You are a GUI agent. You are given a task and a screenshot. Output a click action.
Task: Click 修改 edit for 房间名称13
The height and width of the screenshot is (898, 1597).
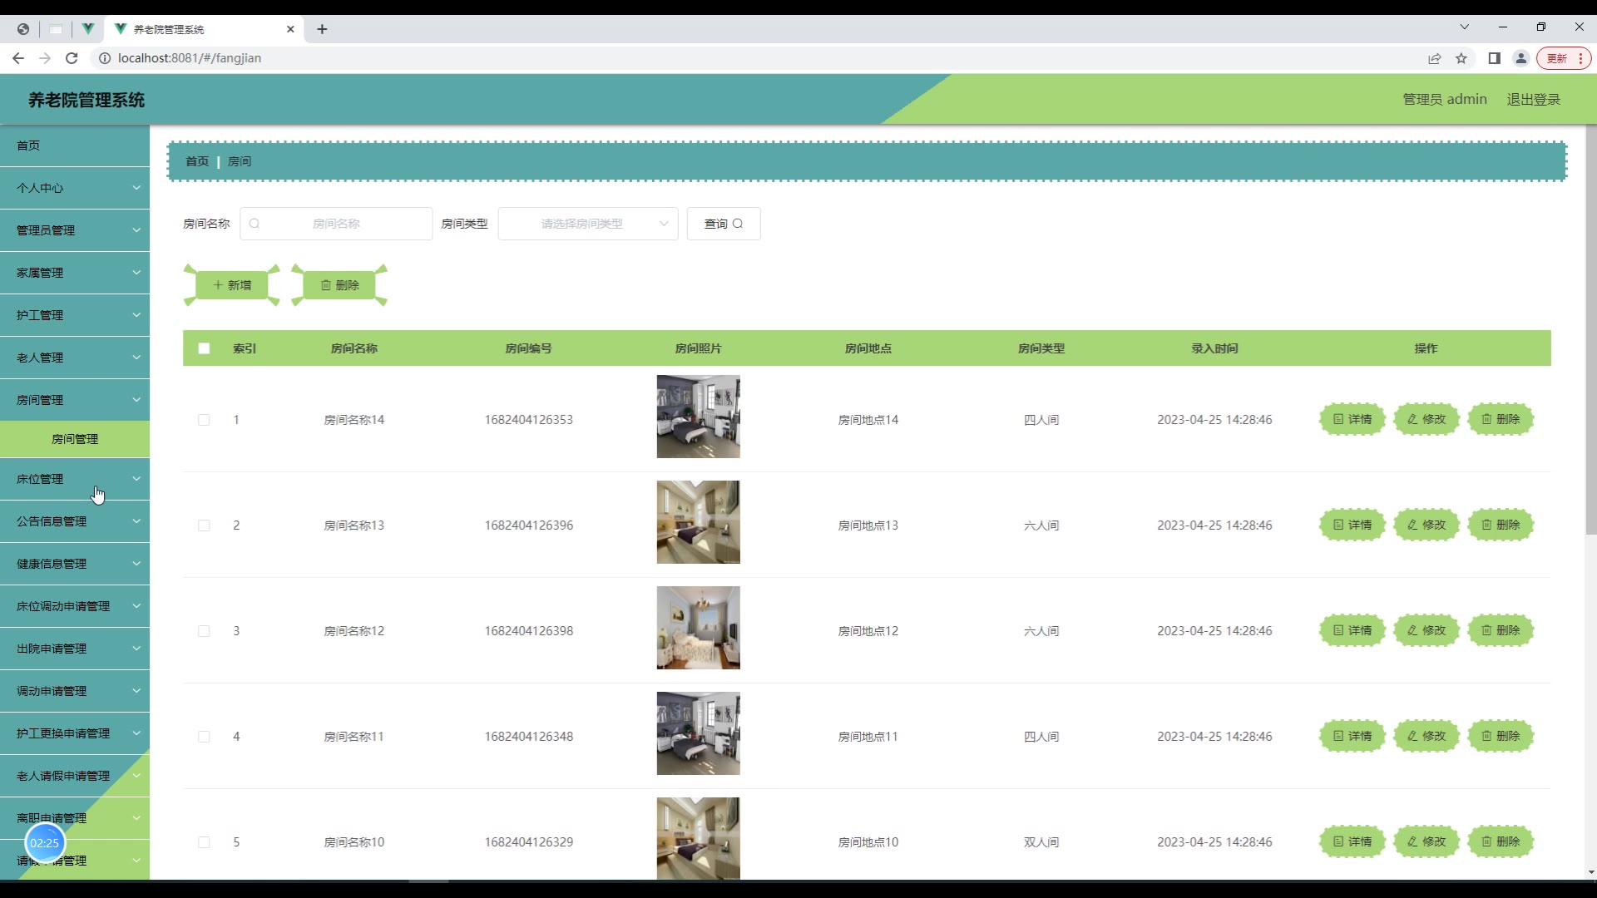(x=1426, y=525)
